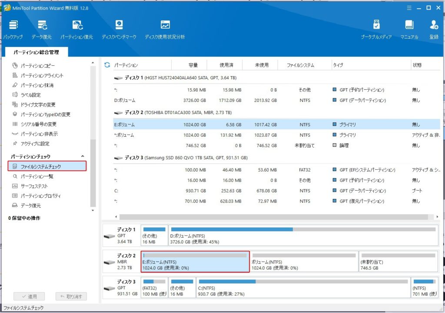Collapse the パーティションチェック section
The width and height of the screenshot is (445, 313).
click(83, 156)
